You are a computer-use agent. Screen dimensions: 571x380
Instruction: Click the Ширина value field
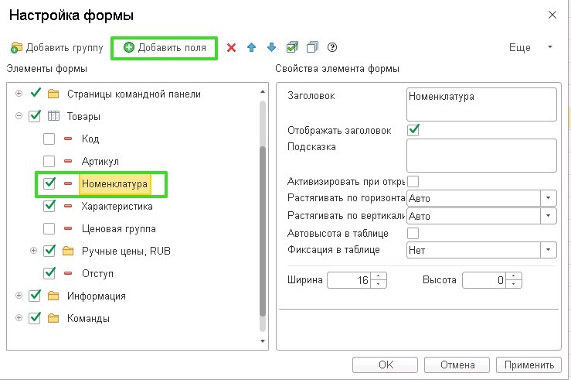[x=349, y=280]
